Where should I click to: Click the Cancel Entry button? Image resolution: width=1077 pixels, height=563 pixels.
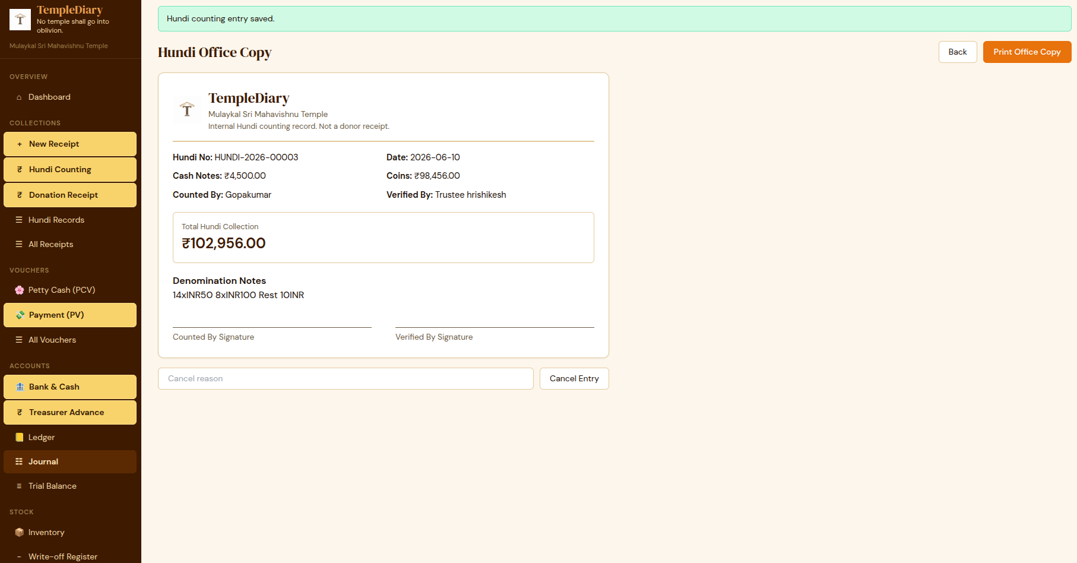(x=574, y=379)
